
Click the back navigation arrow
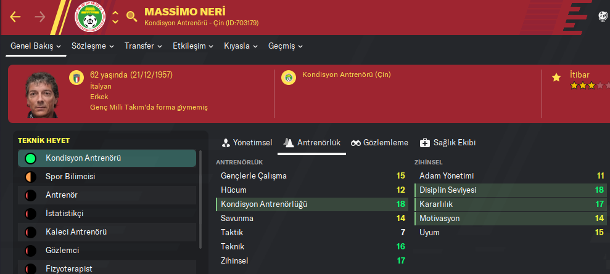[15, 17]
